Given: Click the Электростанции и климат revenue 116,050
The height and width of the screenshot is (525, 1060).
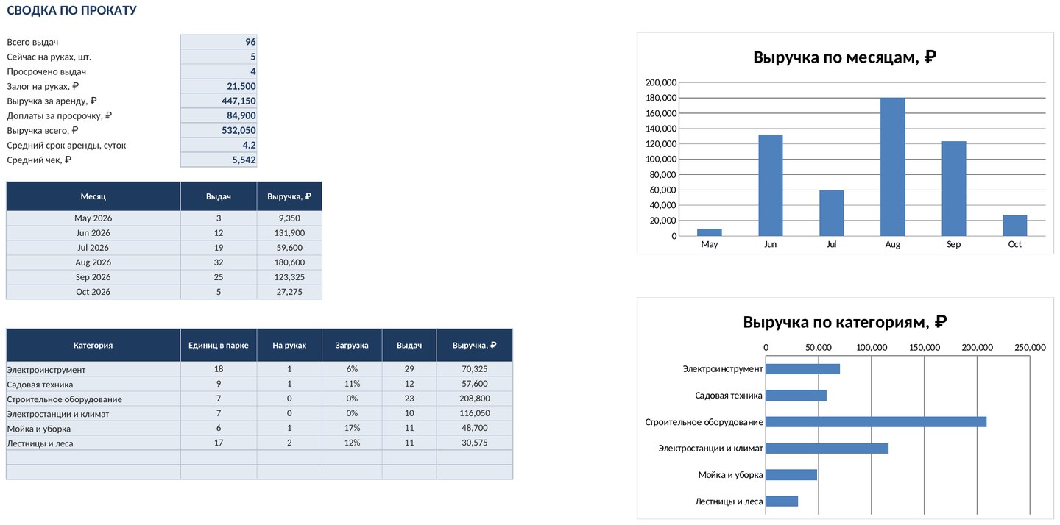Looking at the screenshot, I should click(x=475, y=414).
